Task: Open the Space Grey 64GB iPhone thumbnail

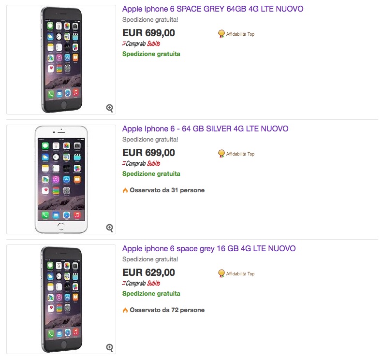Action: (x=61, y=59)
